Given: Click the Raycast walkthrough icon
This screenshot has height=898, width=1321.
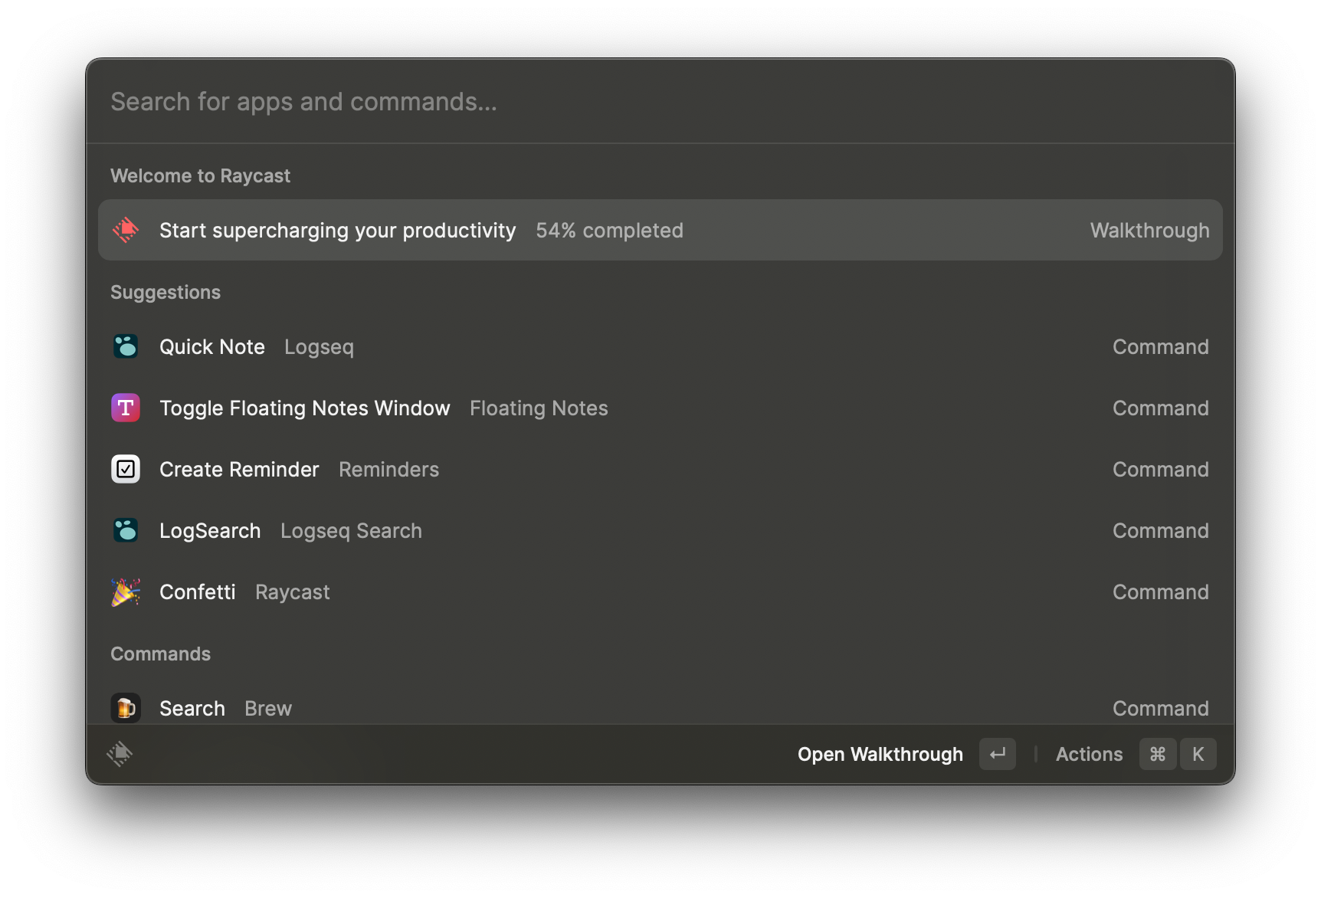Looking at the screenshot, I should click(126, 230).
